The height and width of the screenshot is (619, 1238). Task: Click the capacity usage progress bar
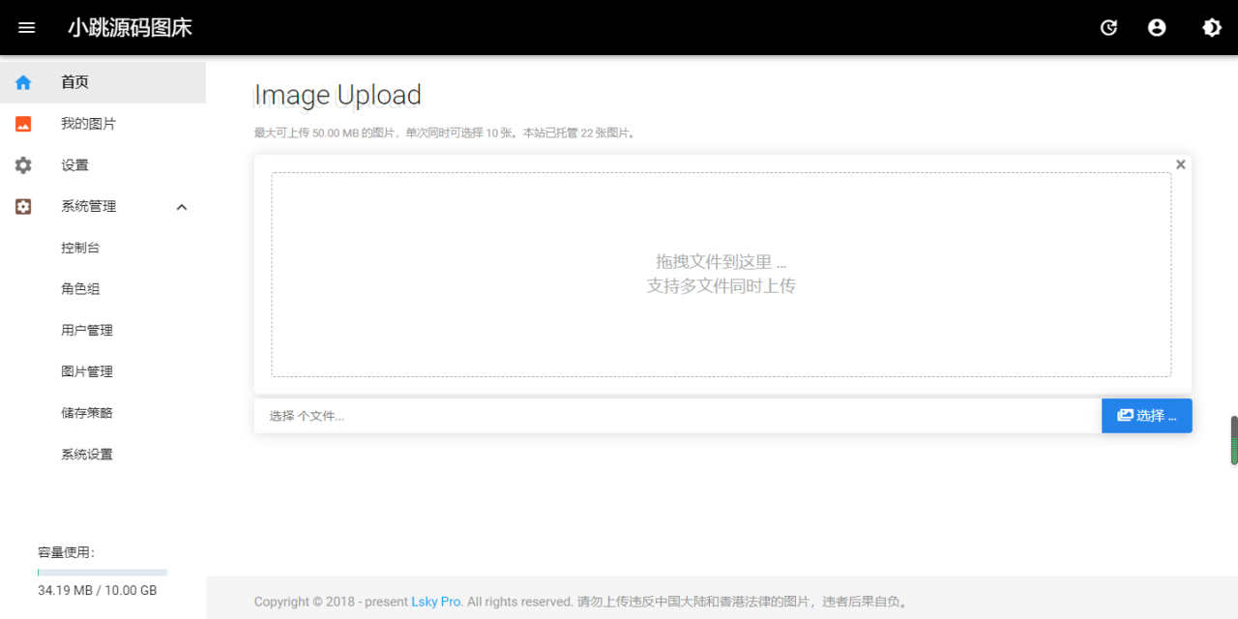pyautogui.click(x=102, y=571)
